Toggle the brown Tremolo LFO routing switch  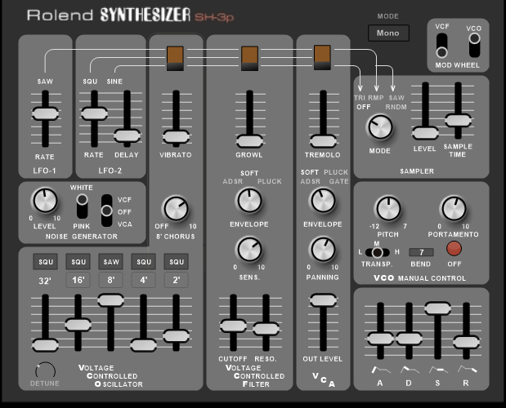(x=322, y=57)
